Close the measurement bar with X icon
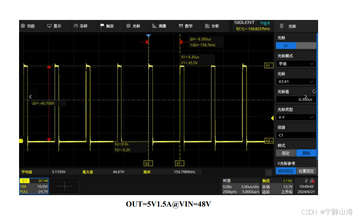 tap(268, 172)
